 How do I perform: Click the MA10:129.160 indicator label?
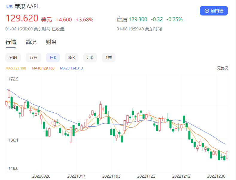pos(43,68)
